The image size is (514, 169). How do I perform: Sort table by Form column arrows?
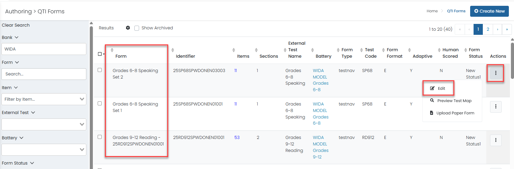[112, 50]
